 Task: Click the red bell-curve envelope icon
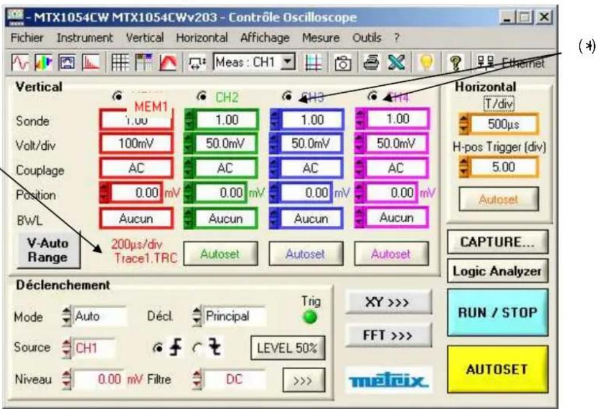click(x=168, y=63)
